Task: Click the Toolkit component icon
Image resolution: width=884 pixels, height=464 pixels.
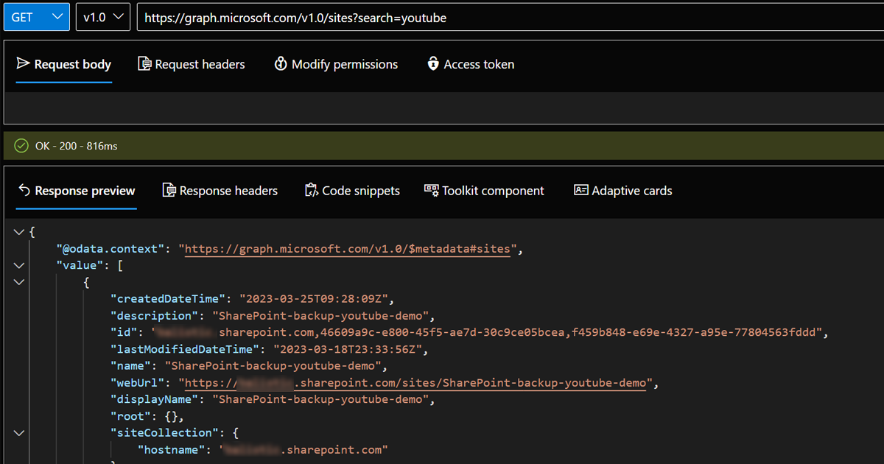Action: pos(432,190)
